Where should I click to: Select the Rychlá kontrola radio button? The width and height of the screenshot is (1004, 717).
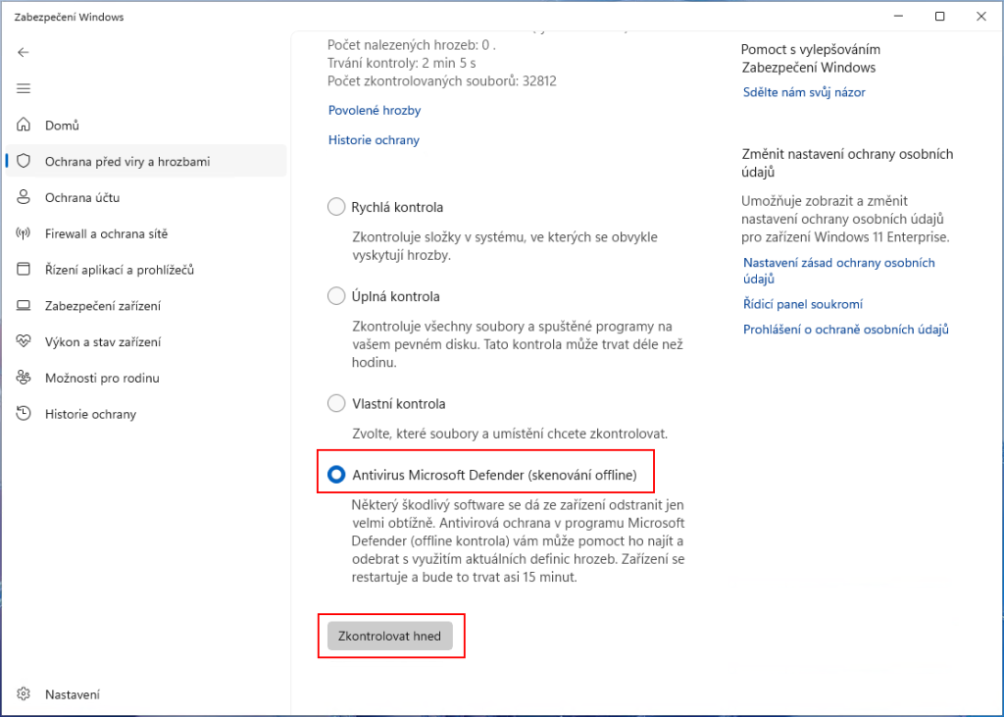[x=336, y=207]
